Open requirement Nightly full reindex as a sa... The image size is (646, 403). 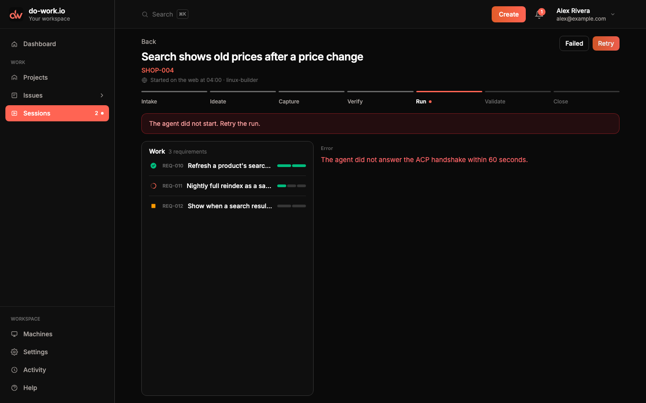[229, 186]
